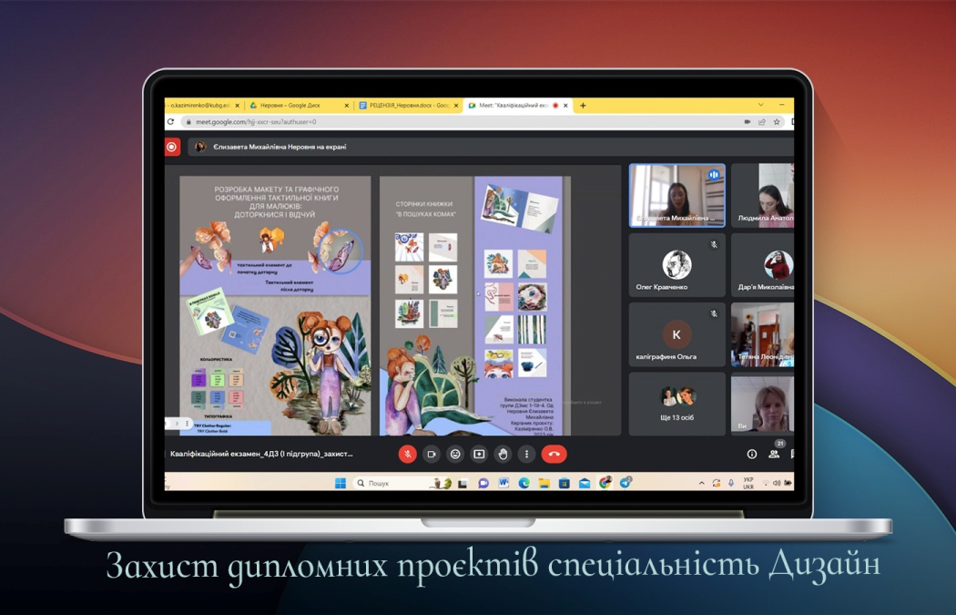Click the taskbar search box Пошук
This screenshot has height=615, width=956.
click(402, 483)
